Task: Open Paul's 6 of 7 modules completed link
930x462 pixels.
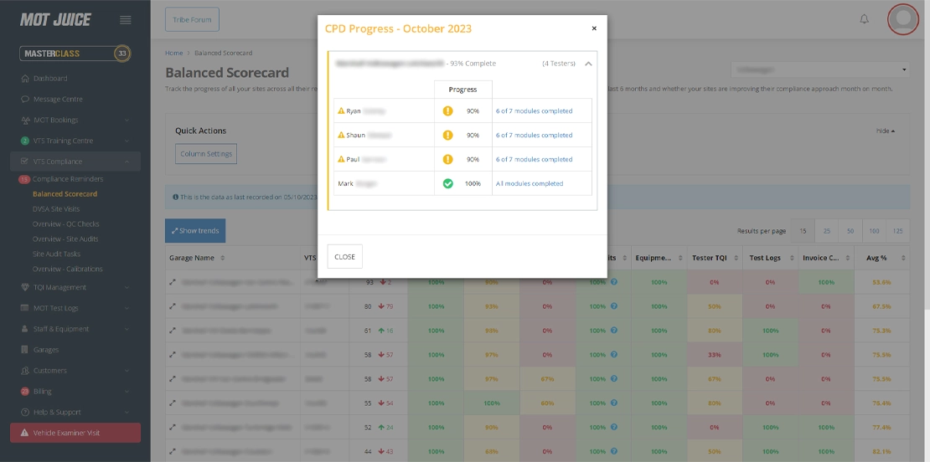Action: pyautogui.click(x=534, y=159)
